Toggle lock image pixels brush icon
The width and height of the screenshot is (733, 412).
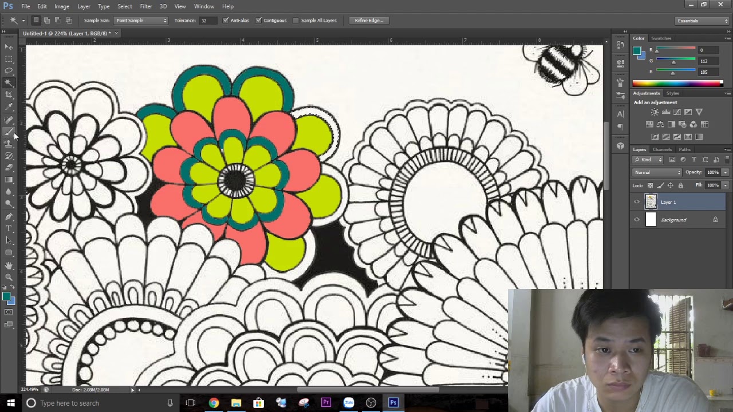660,185
